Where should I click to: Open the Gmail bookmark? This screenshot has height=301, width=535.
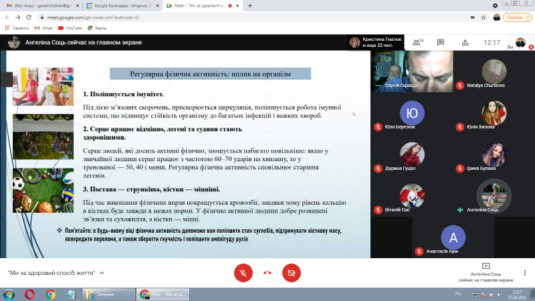click(43, 28)
